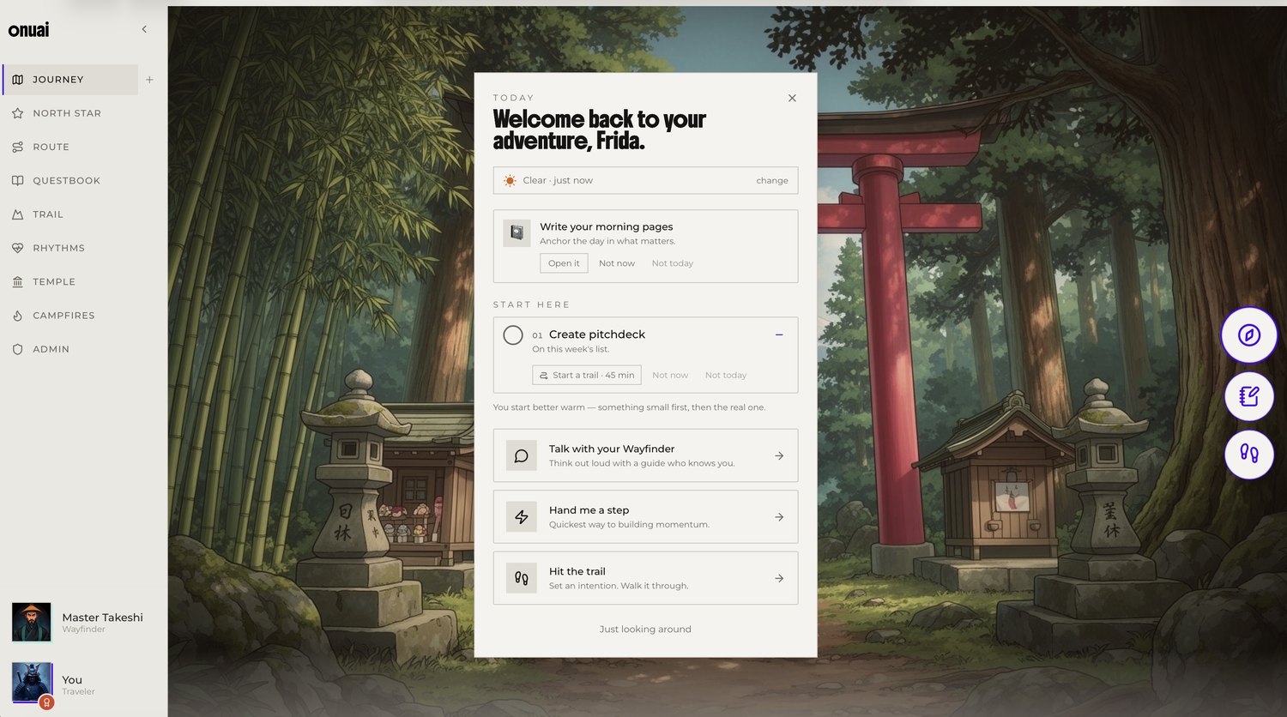Start a trail for 45 min
Viewport: 1287px width, 717px height.
click(x=587, y=375)
